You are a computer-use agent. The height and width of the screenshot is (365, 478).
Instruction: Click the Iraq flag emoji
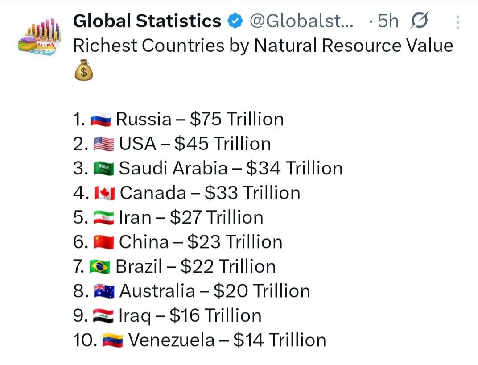[x=103, y=316]
